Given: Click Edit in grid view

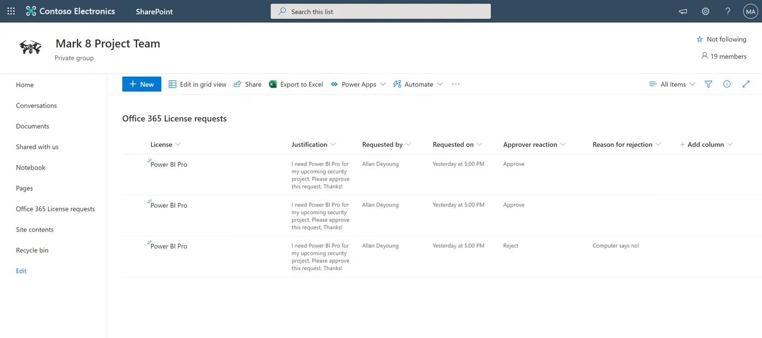Looking at the screenshot, I should [x=198, y=84].
